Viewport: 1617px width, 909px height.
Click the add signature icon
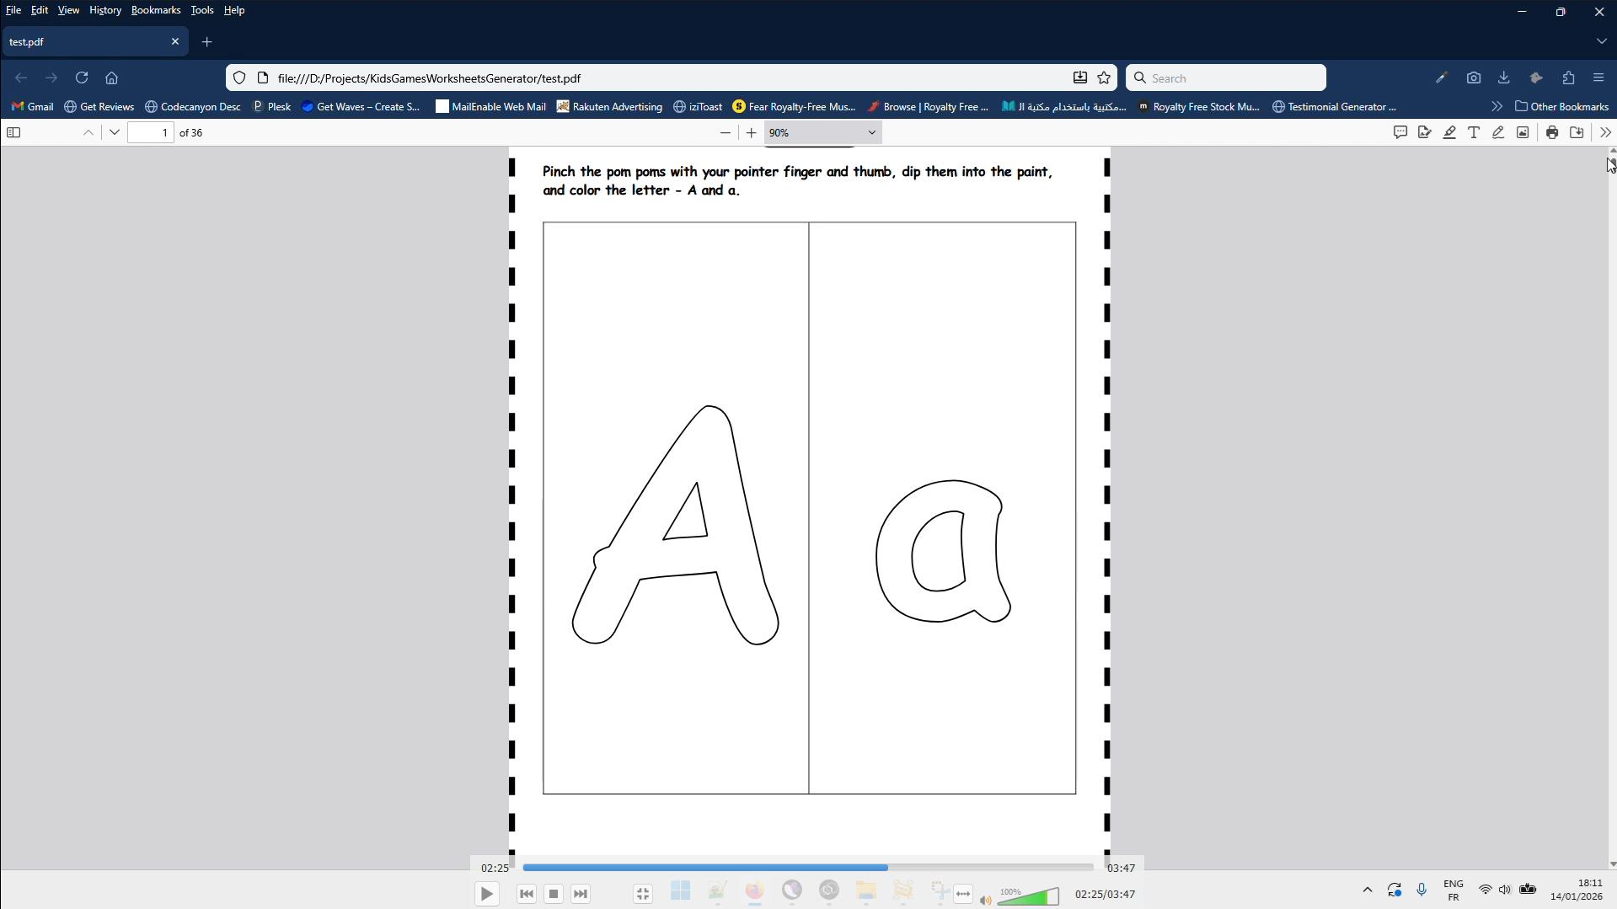pos(1425,132)
